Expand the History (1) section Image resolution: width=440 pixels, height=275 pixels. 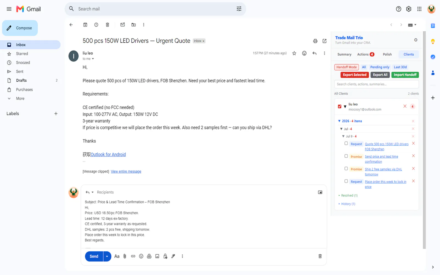coord(347,204)
